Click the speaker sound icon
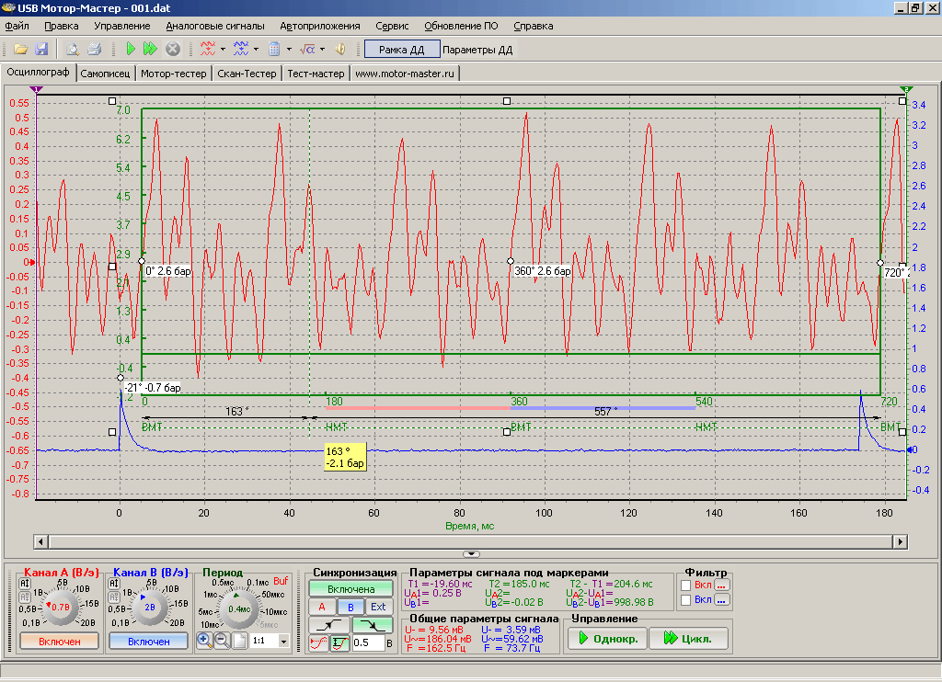Screen dimensions: 942x682 340,50
